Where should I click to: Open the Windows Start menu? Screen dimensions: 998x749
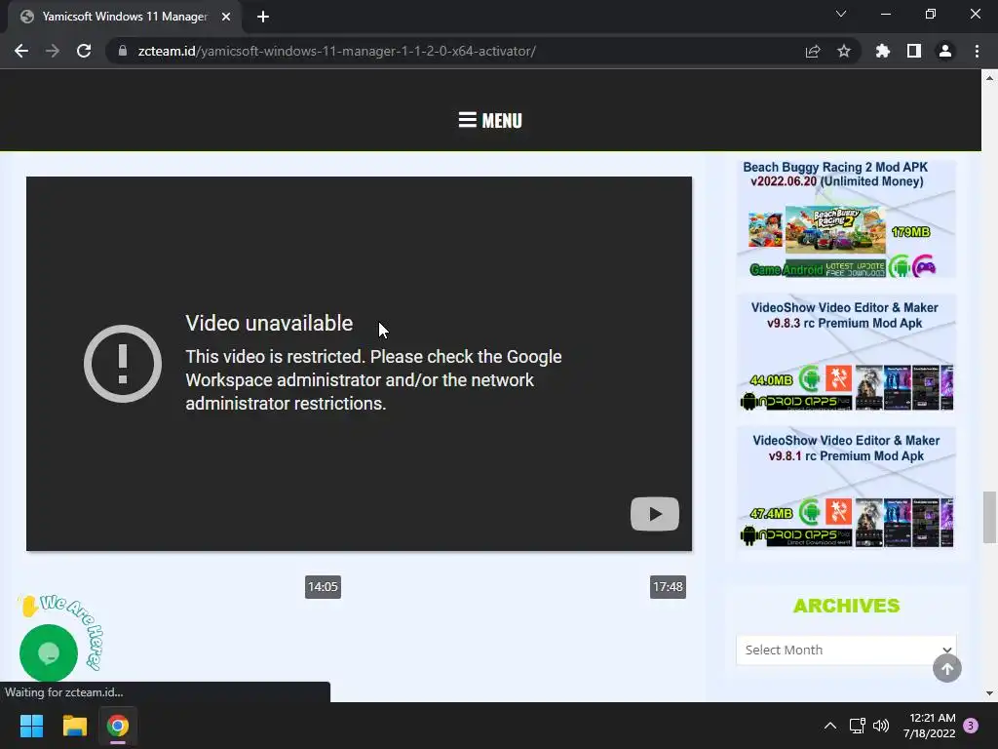coord(31,726)
